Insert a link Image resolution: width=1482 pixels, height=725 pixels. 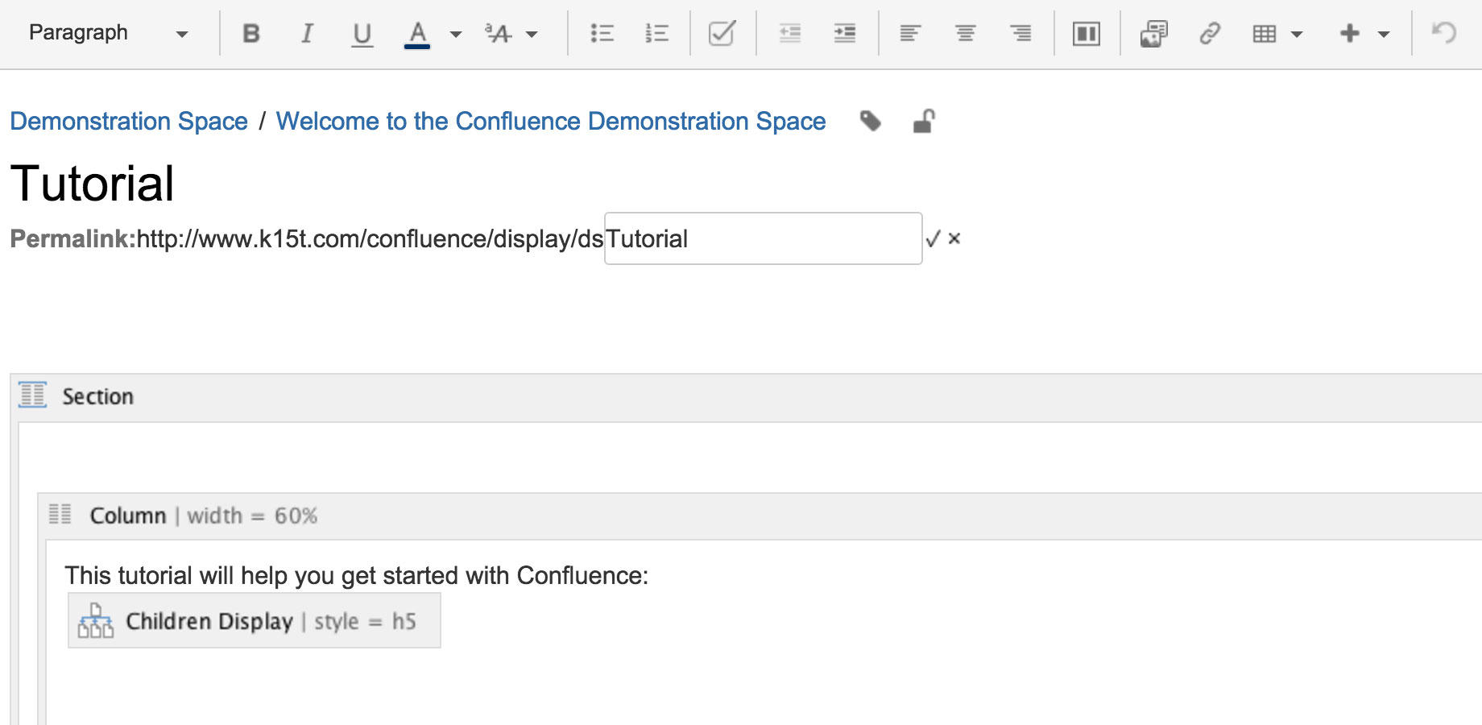click(x=1209, y=34)
